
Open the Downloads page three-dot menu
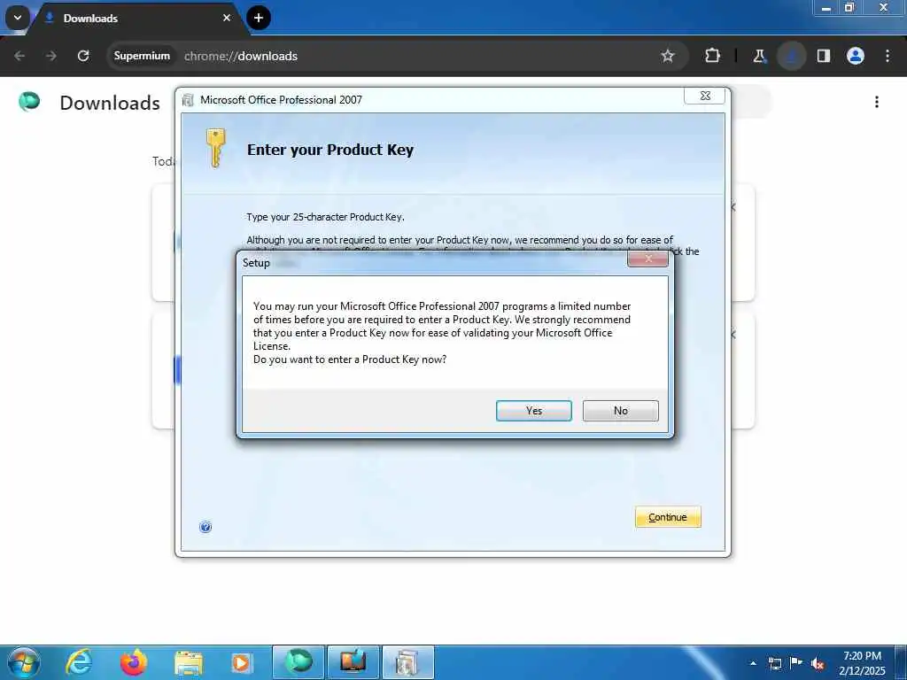point(877,102)
